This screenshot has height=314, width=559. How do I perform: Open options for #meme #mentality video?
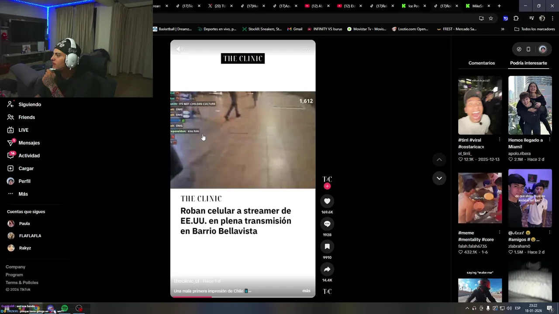(x=500, y=232)
